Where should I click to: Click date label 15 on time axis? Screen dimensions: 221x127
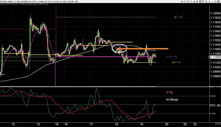point(57,124)
